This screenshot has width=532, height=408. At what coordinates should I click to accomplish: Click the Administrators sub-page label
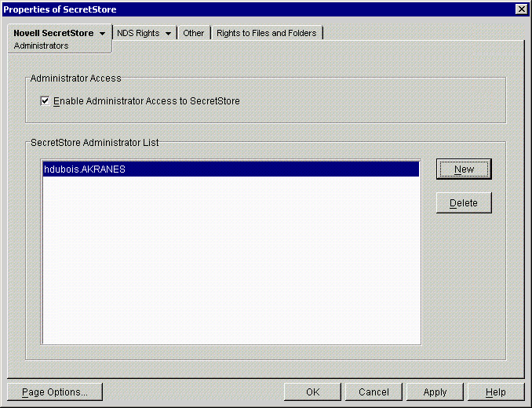point(41,46)
